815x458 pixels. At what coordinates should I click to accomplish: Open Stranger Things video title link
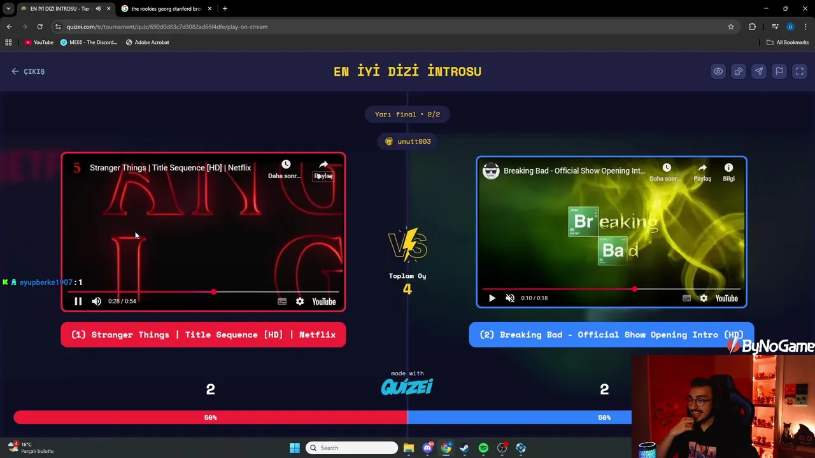pyautogui.click(x=170, y=168)
